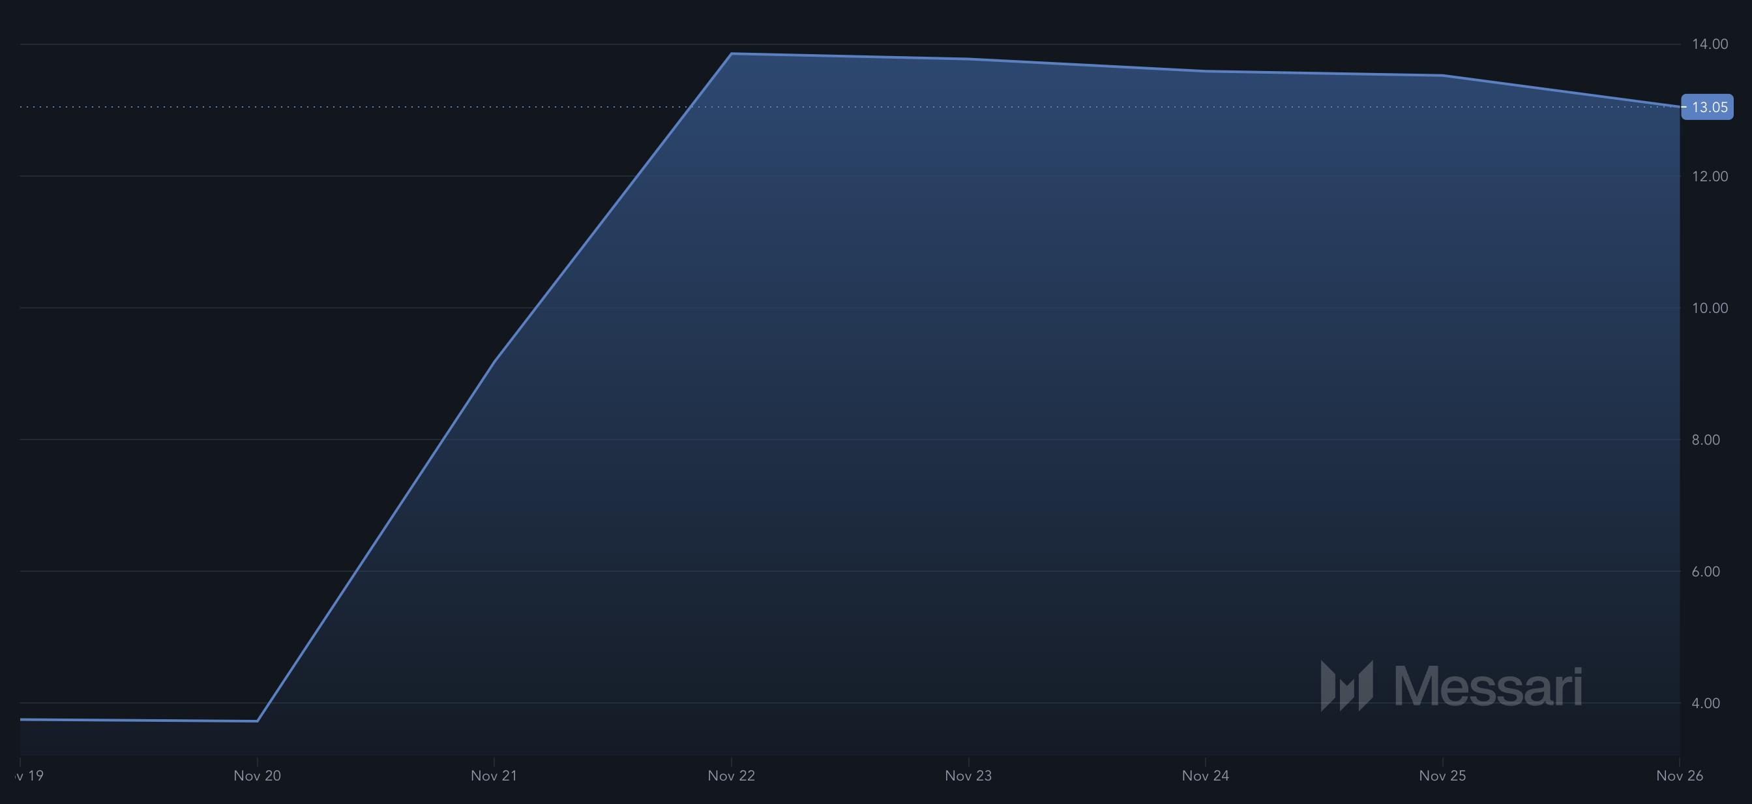The image size is (1752, 804).
Task: Click the Nov 26 date label
Action: click(x=1678, y=775)
